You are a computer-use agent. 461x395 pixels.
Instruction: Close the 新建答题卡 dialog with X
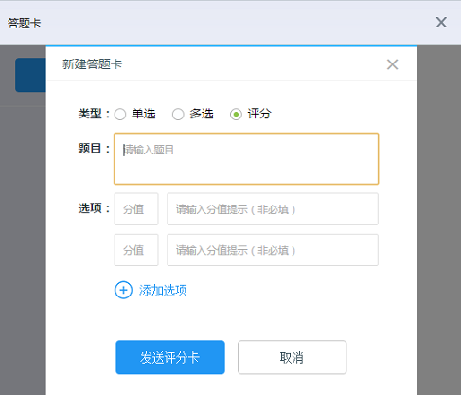(392, 64)
